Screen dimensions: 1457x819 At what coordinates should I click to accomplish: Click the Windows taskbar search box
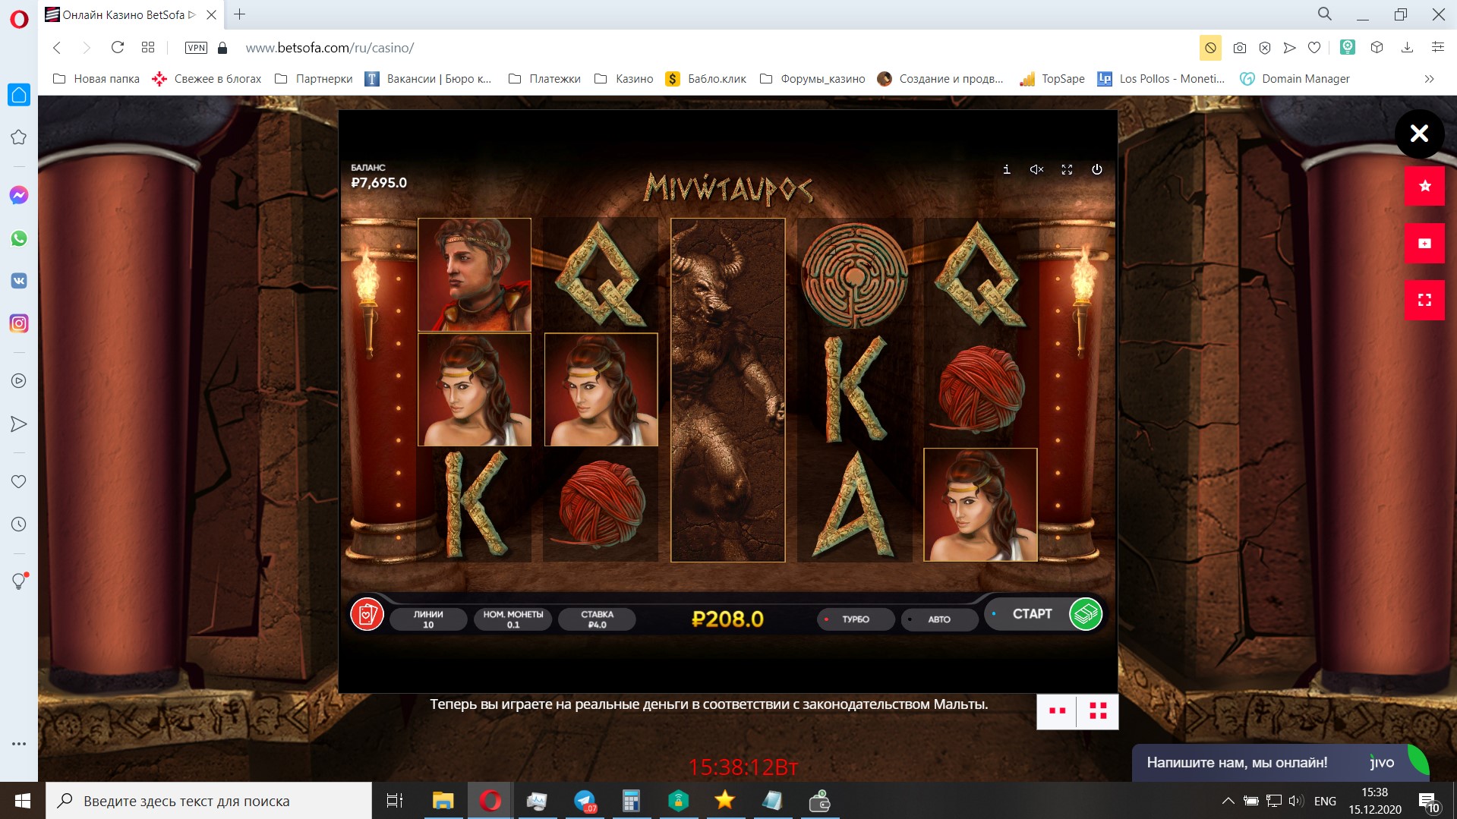210,801
